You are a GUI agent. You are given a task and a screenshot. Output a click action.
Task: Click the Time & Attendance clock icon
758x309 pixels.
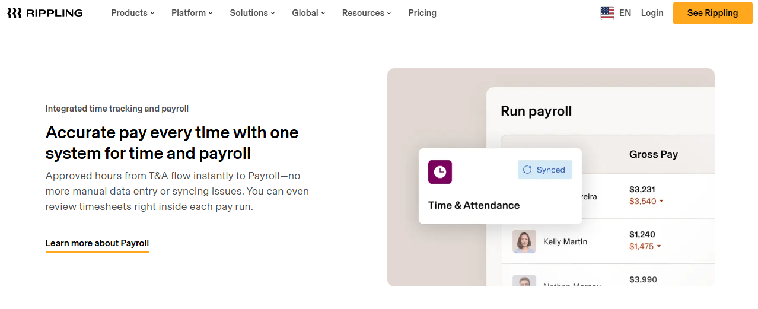click(440, 172)
